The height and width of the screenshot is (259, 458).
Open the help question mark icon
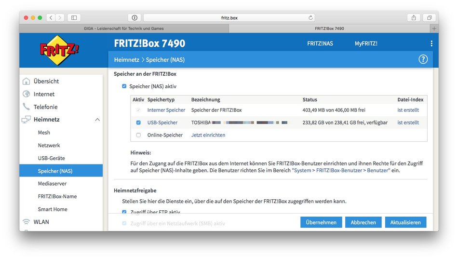[x=423, y=59]
